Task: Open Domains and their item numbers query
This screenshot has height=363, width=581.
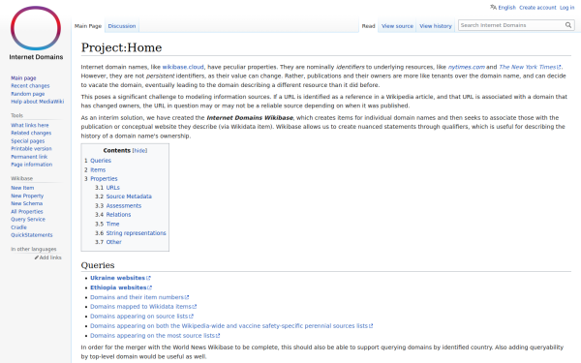Action: tap(139, 297)
